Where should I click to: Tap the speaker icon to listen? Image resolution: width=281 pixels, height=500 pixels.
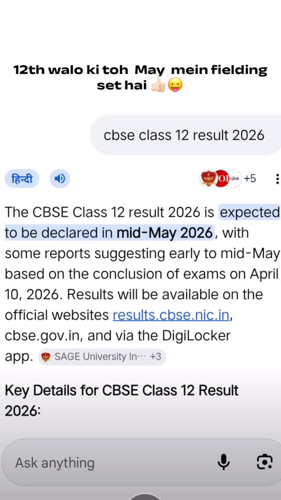point(60,178)
